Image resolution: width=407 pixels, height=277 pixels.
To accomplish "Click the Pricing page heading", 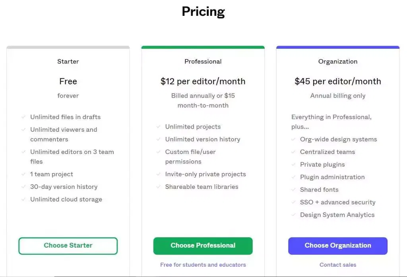I will (x=203, y=12).
